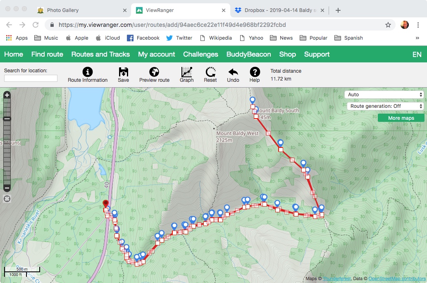Focus the Search for location field

click(31, 78)
